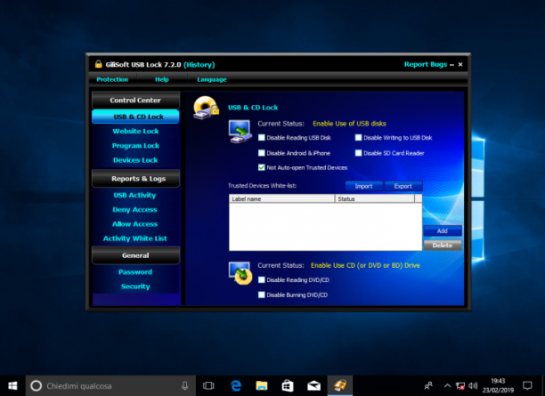
Task: Show hidden system tray icons
Action: (447, 385)
